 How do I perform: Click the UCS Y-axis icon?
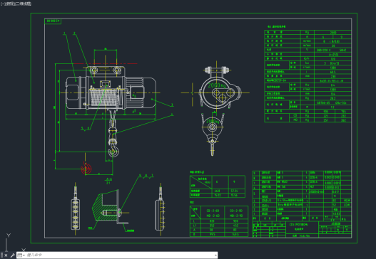point(9,236)
